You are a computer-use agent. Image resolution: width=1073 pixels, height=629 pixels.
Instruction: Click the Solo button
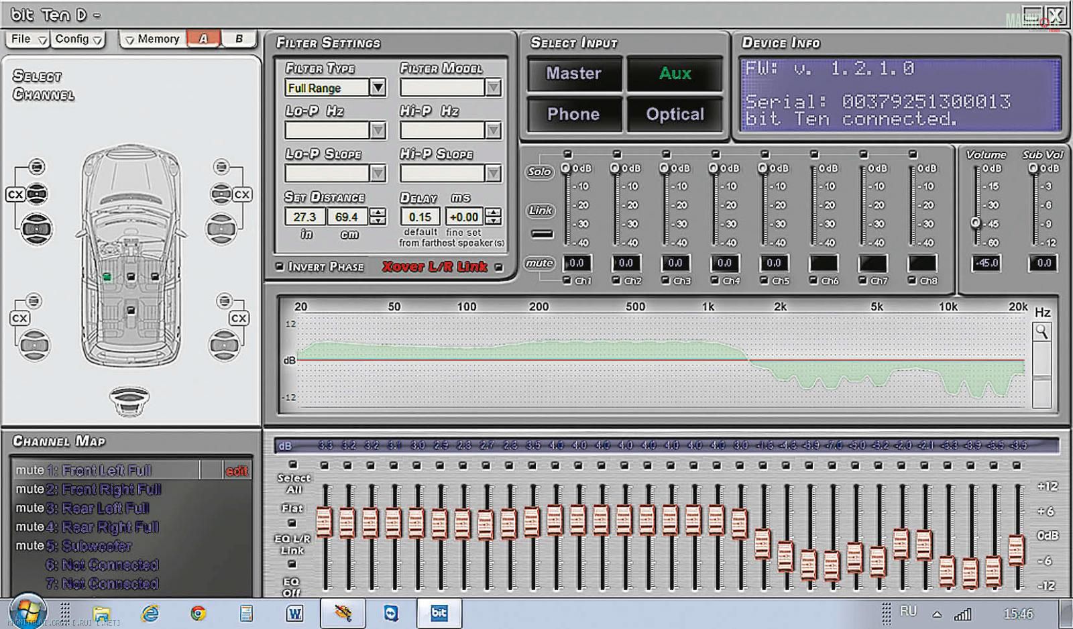click(540, 172)
